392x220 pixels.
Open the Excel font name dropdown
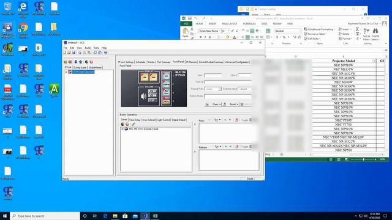pyautogui.click(x=220, y=31)
